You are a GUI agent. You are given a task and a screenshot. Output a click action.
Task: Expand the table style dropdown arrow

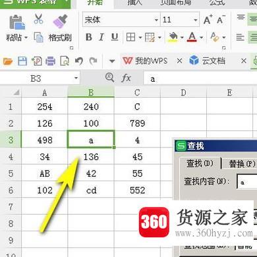tap(159, 38)
